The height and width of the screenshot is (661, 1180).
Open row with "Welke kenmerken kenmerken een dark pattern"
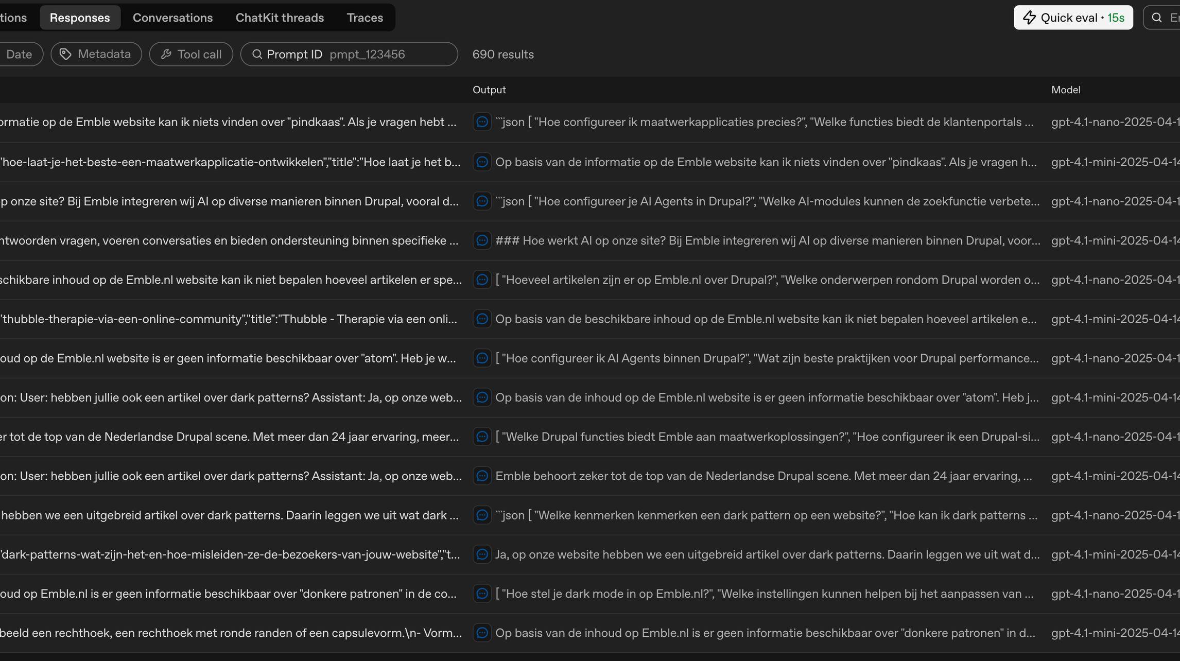(x=766, y=515)
